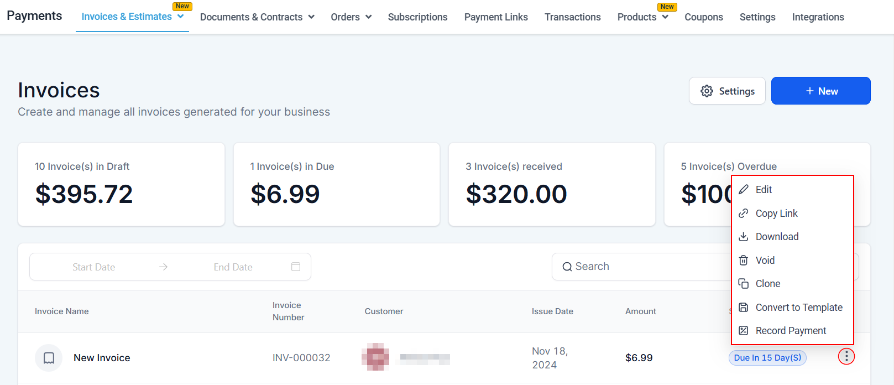This screenshot has height=385, width=894.
Task: Select the Start Date input field
Action: (x=94, y=267)
